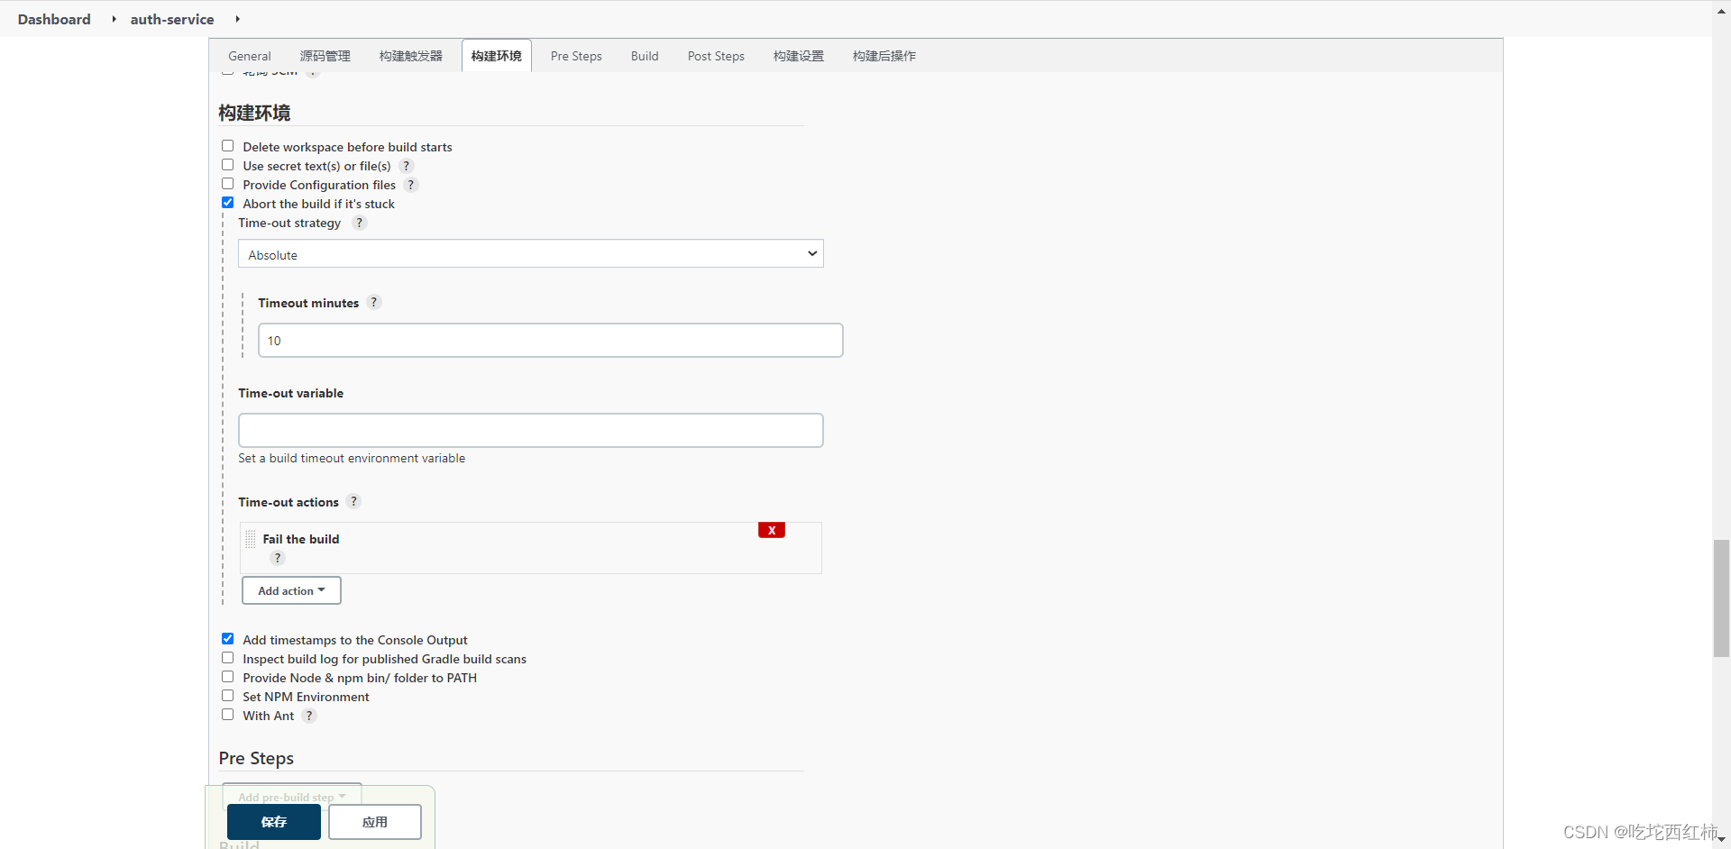This screenshot has height=849, width=1731.
Task: Focus the Timeout minutes input field
Action: pos(551,341)
